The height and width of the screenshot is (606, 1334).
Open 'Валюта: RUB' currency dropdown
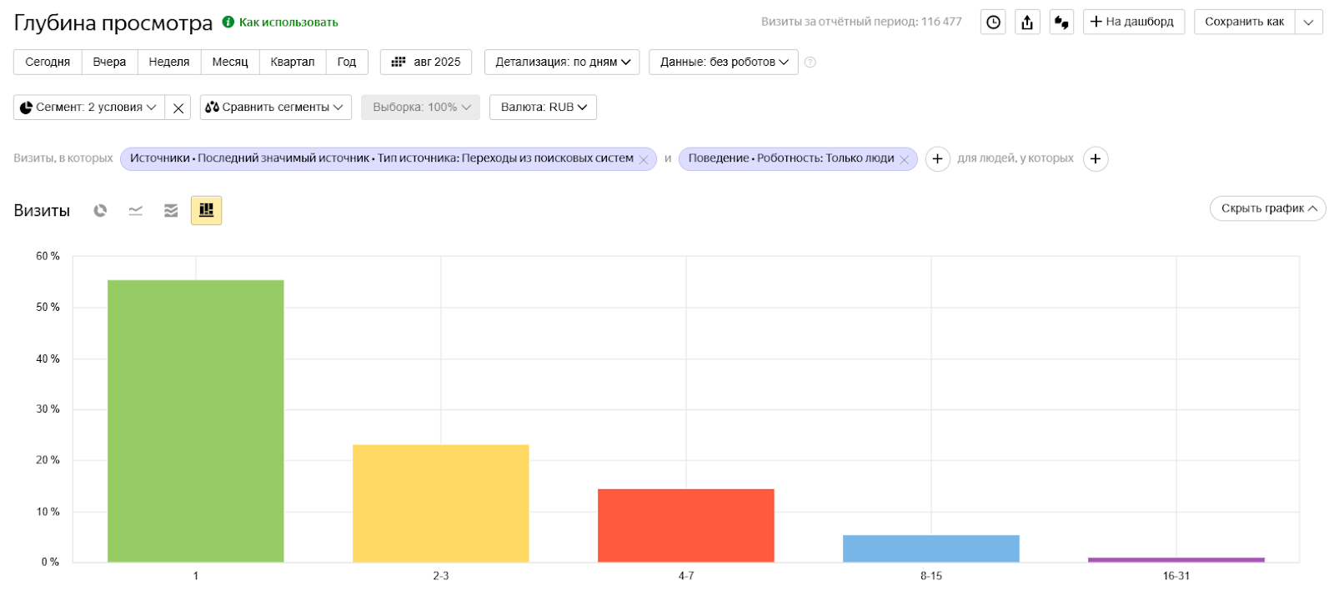(543, 108)
